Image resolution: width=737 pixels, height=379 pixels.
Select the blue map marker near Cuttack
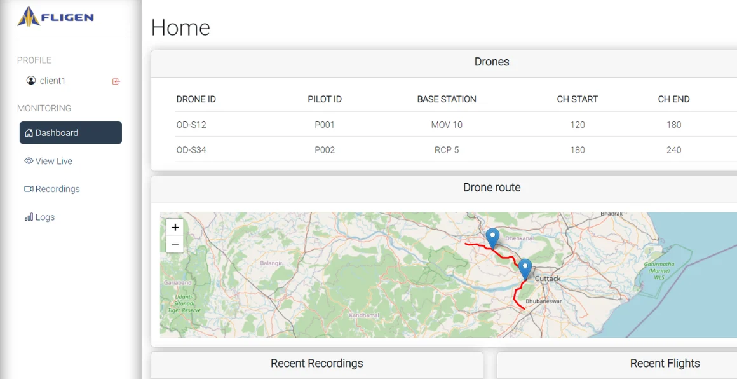pos(525,268)
